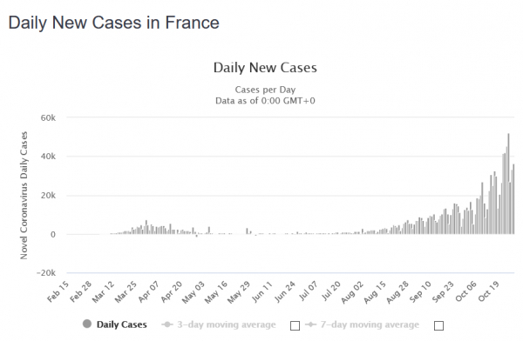
Task: Click the last bar at the chart's right edge
Action: click(513, 199)
